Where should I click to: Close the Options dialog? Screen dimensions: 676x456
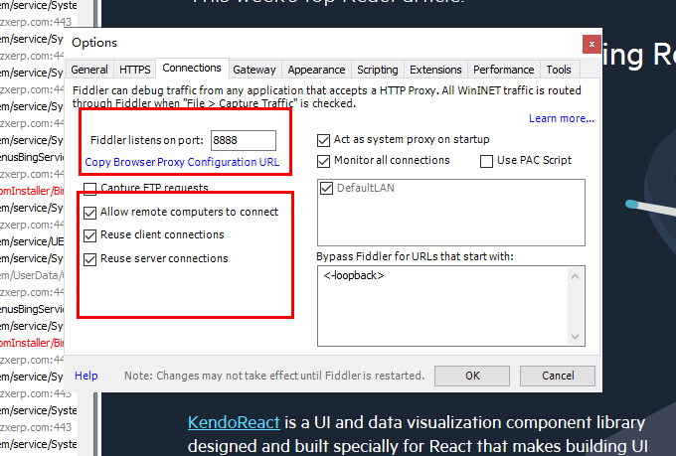click(x=591, y=45)
